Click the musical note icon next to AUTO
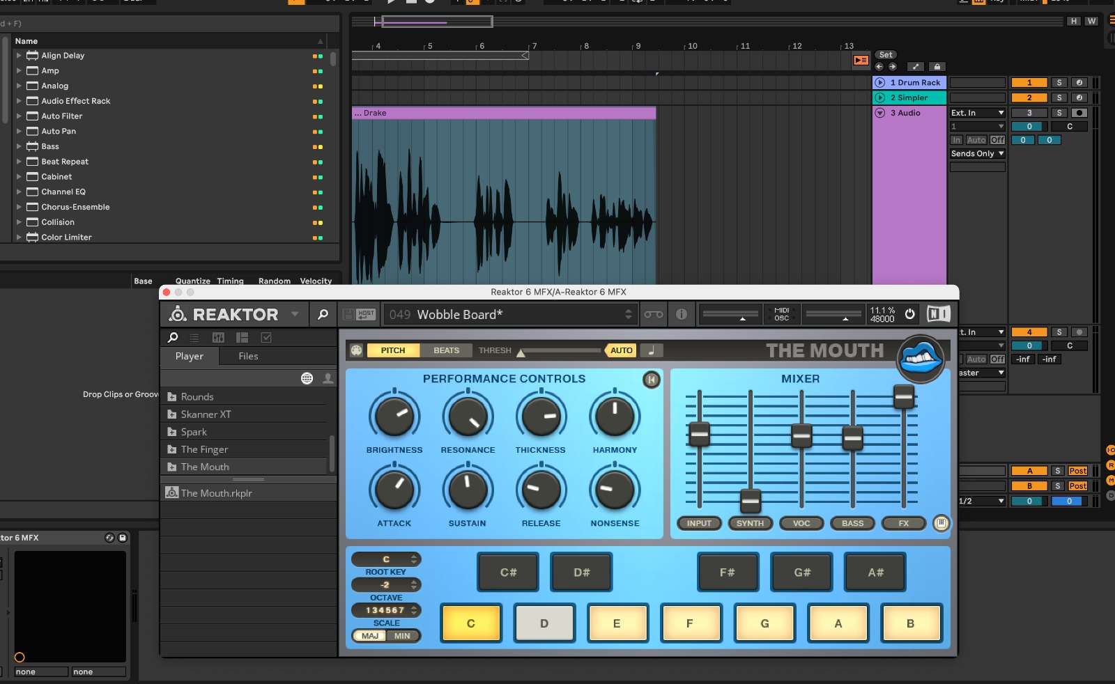Screen dimensions: 1115x684 (652, 350)
